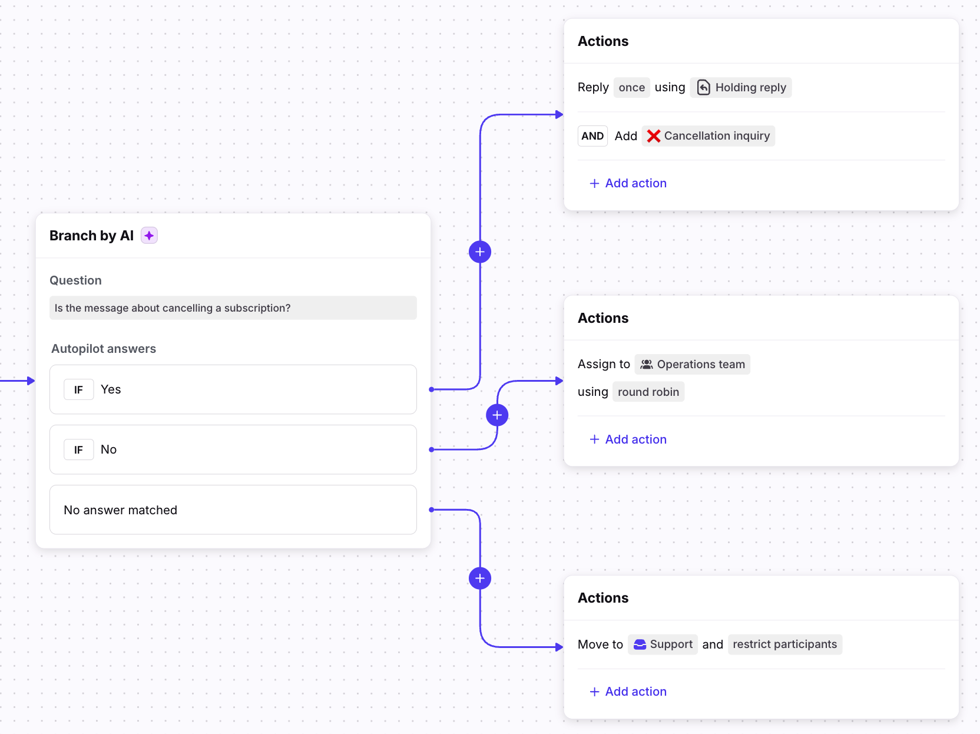
Task: Add action in the Move to Support card
Action: point(628,692)
